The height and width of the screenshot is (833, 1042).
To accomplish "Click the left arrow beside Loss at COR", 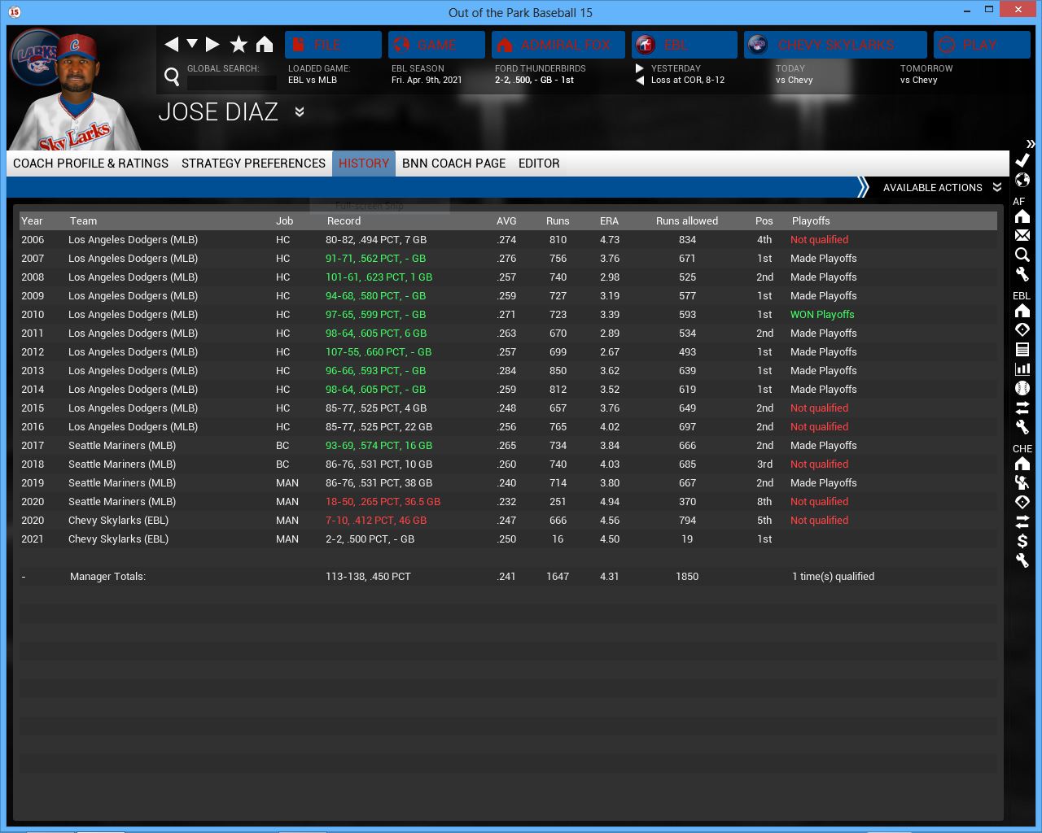I will click(640, 80).
